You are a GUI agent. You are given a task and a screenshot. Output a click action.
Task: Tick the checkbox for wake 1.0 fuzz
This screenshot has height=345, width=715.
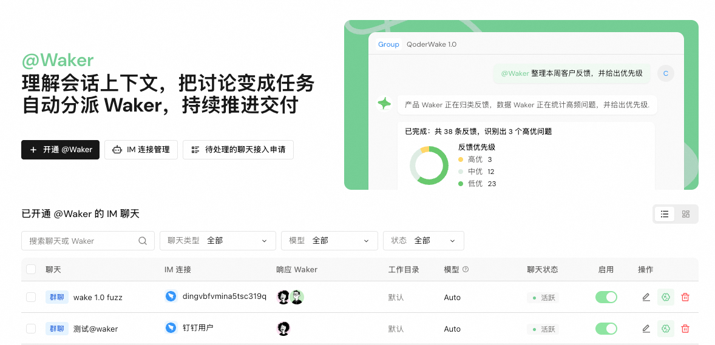(x=31, y=297)
